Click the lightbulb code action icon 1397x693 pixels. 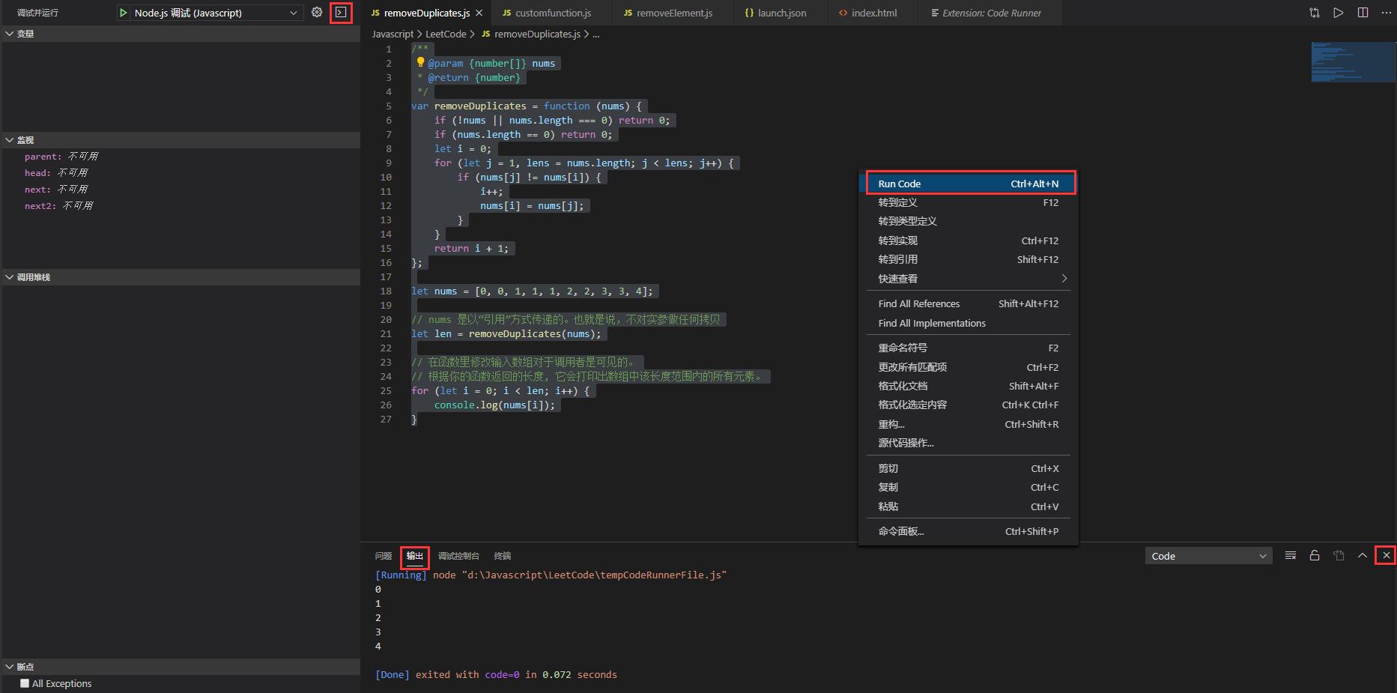tap(420, 63)
